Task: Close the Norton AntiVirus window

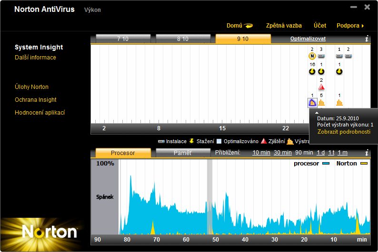Action: (x=367, y=7)
